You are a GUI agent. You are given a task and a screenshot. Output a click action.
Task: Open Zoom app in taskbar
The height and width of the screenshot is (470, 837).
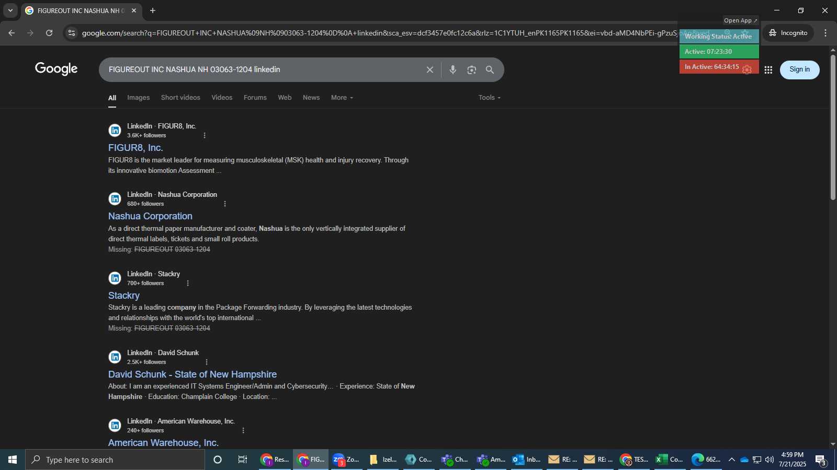(x=346, y=460)
